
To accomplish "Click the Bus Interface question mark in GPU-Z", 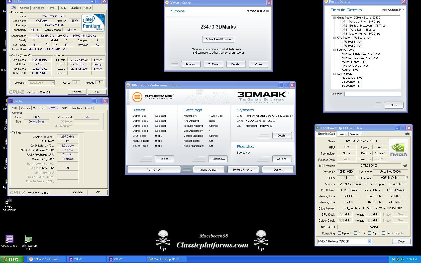I will pyautogui.click(x=407, y=178).
